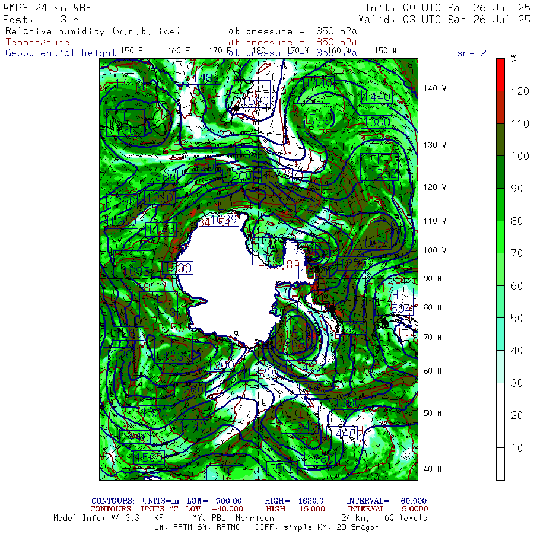Select the "Relative humidity (w.r.t. ice)" label
The height and width of the screenshot is (534, 534).
[x=93, y=31]
